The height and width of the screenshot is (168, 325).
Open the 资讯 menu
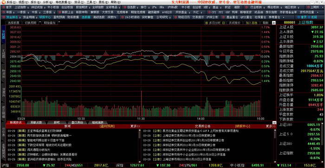[x=79, y=2]
